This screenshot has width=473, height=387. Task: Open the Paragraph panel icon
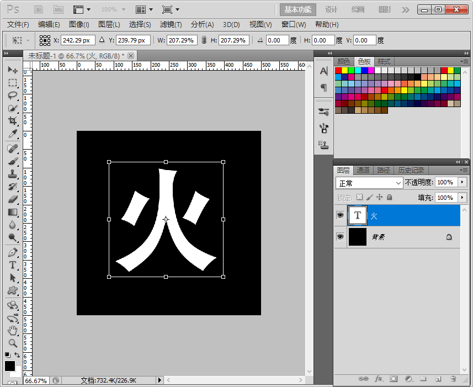(323, 87)
